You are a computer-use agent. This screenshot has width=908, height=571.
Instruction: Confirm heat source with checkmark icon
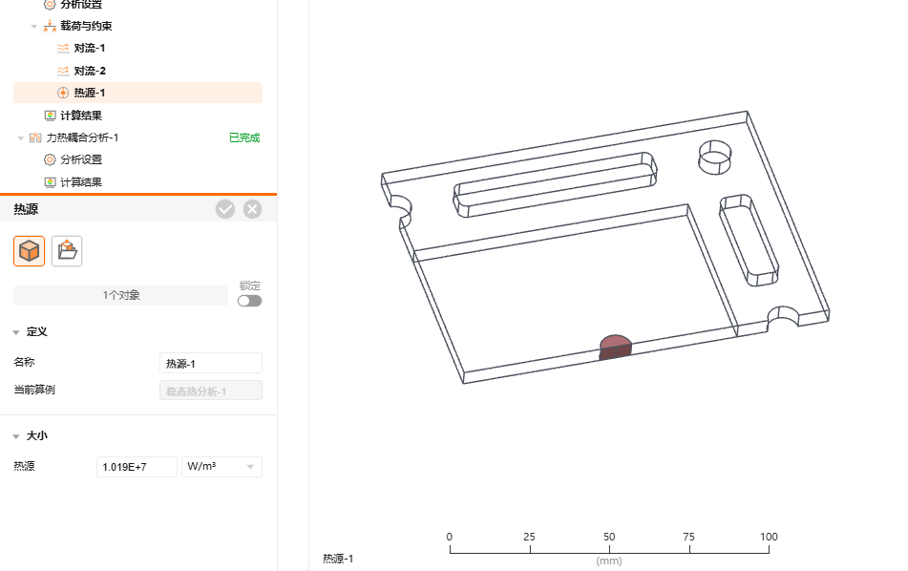[225, 209]
